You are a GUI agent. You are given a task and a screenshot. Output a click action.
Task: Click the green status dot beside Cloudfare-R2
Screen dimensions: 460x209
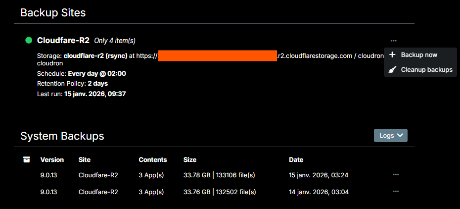[29, 40]
